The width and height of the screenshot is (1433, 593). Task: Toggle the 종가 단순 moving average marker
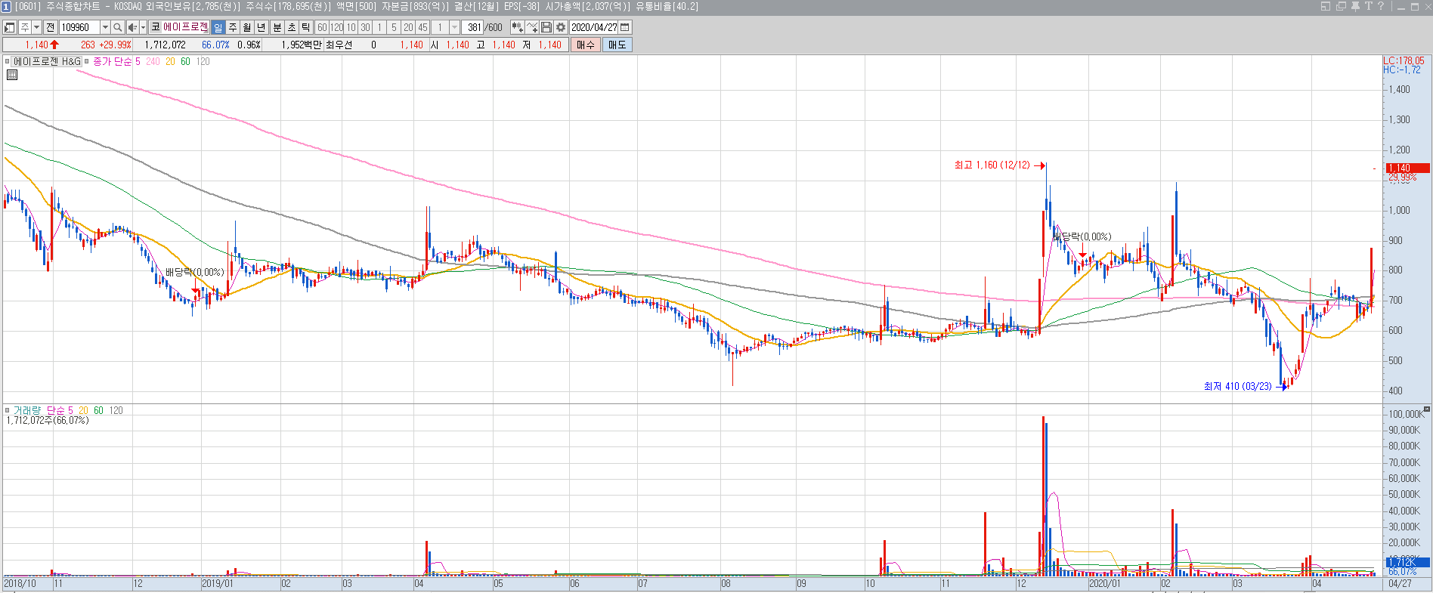pyautogui.click(x=87, y=61)
